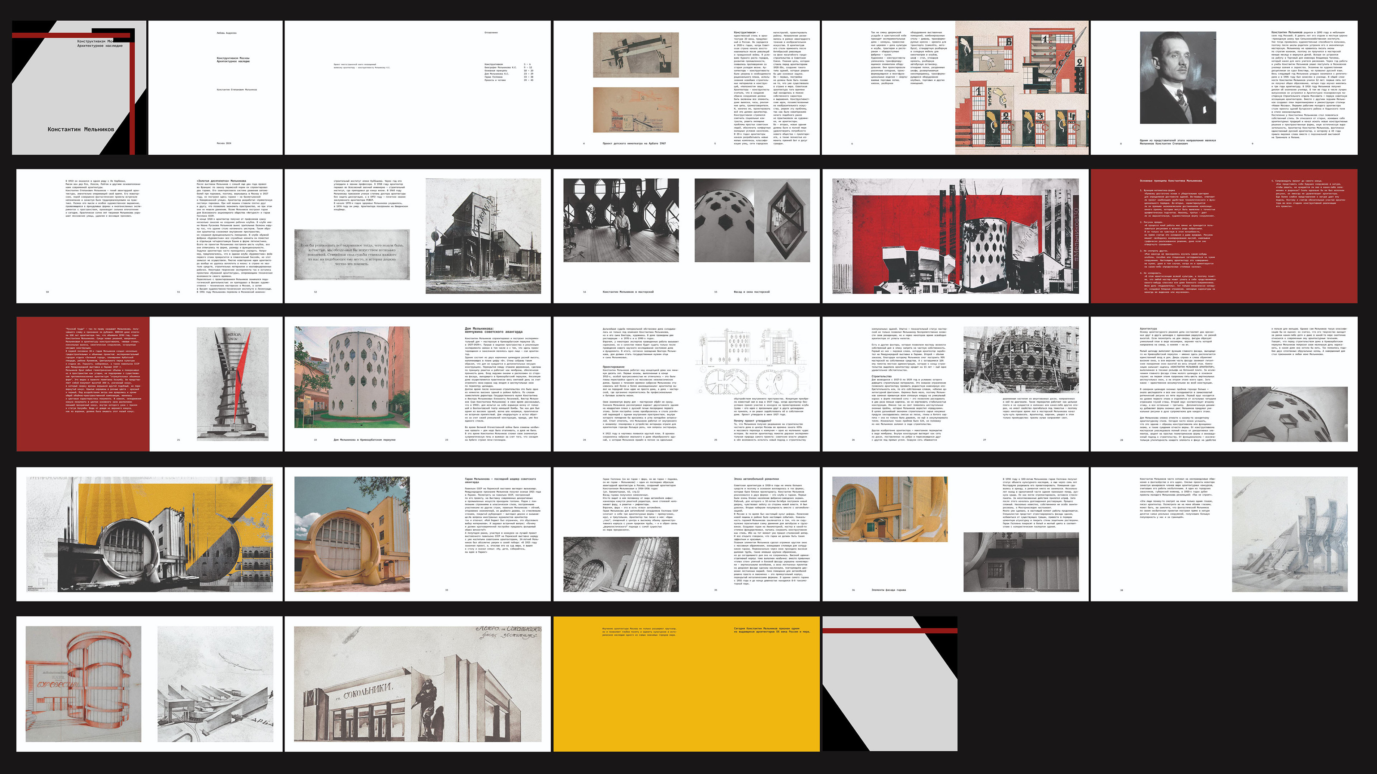Click the spiral tower monument drawing
The height and width of the screenshot is (774, 1377).
tap(232, 384)
